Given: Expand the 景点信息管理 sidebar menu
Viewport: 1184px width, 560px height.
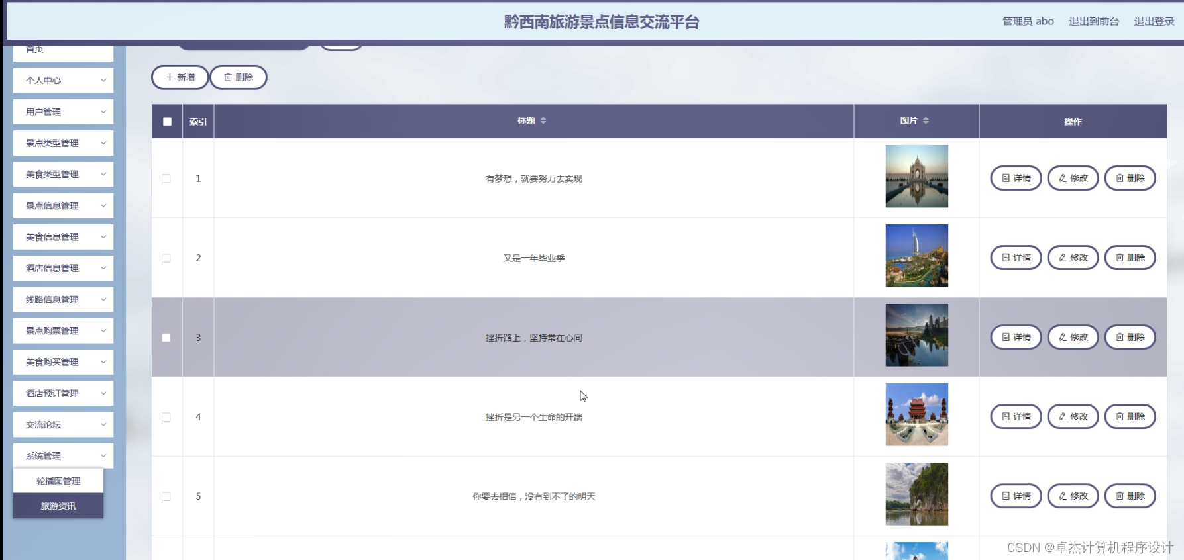Looking at the screenshot, I should click(x=63, y=206).
